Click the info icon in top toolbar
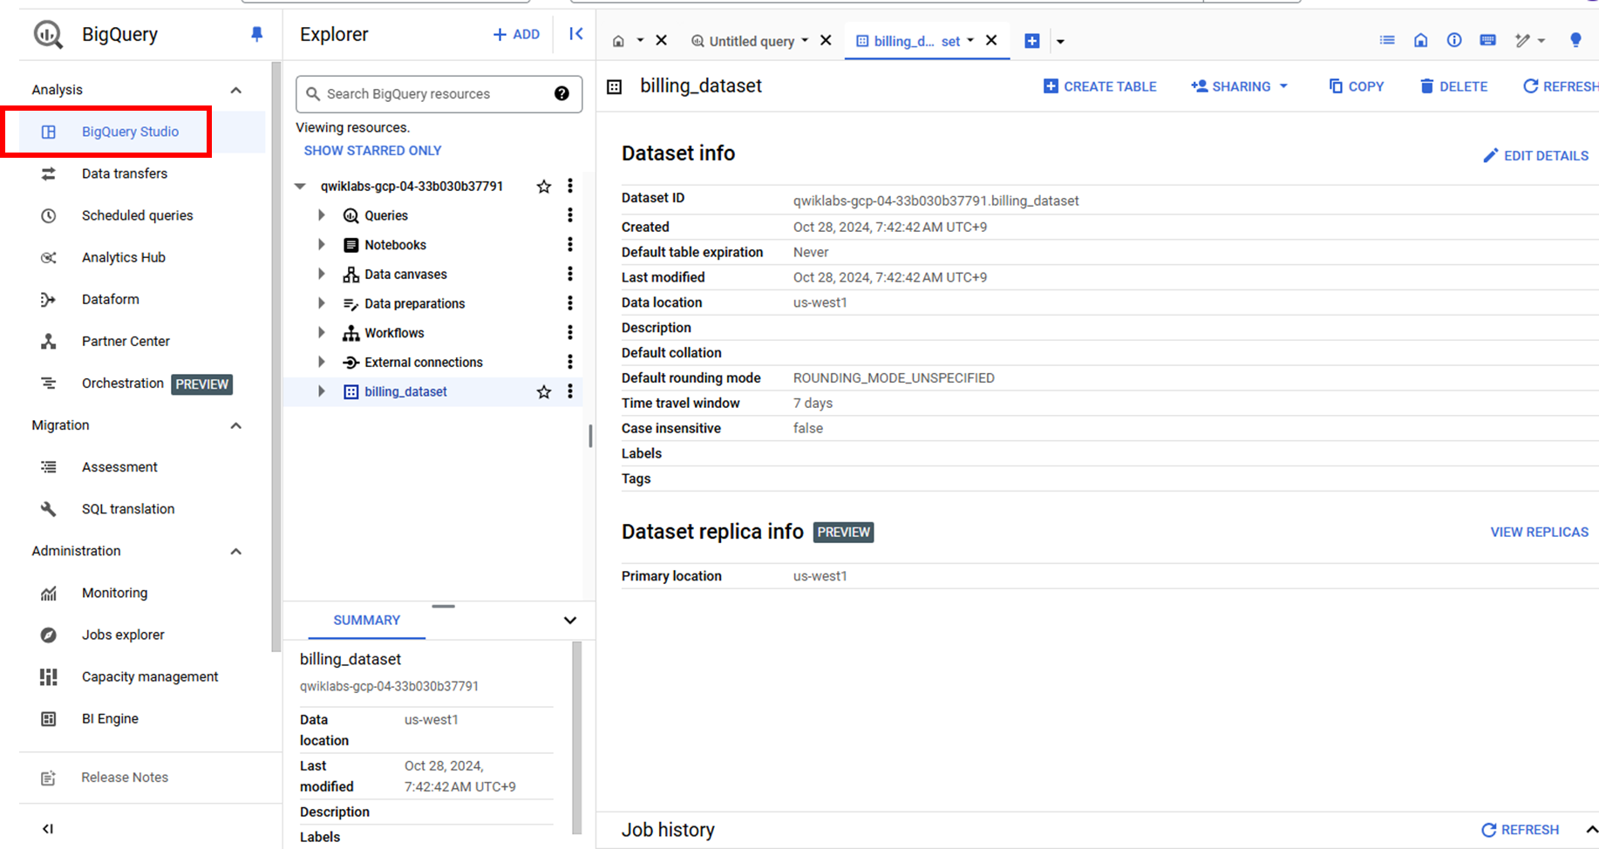The height and width of the screenshot is (849, 1599). (x=1454, y=40)
